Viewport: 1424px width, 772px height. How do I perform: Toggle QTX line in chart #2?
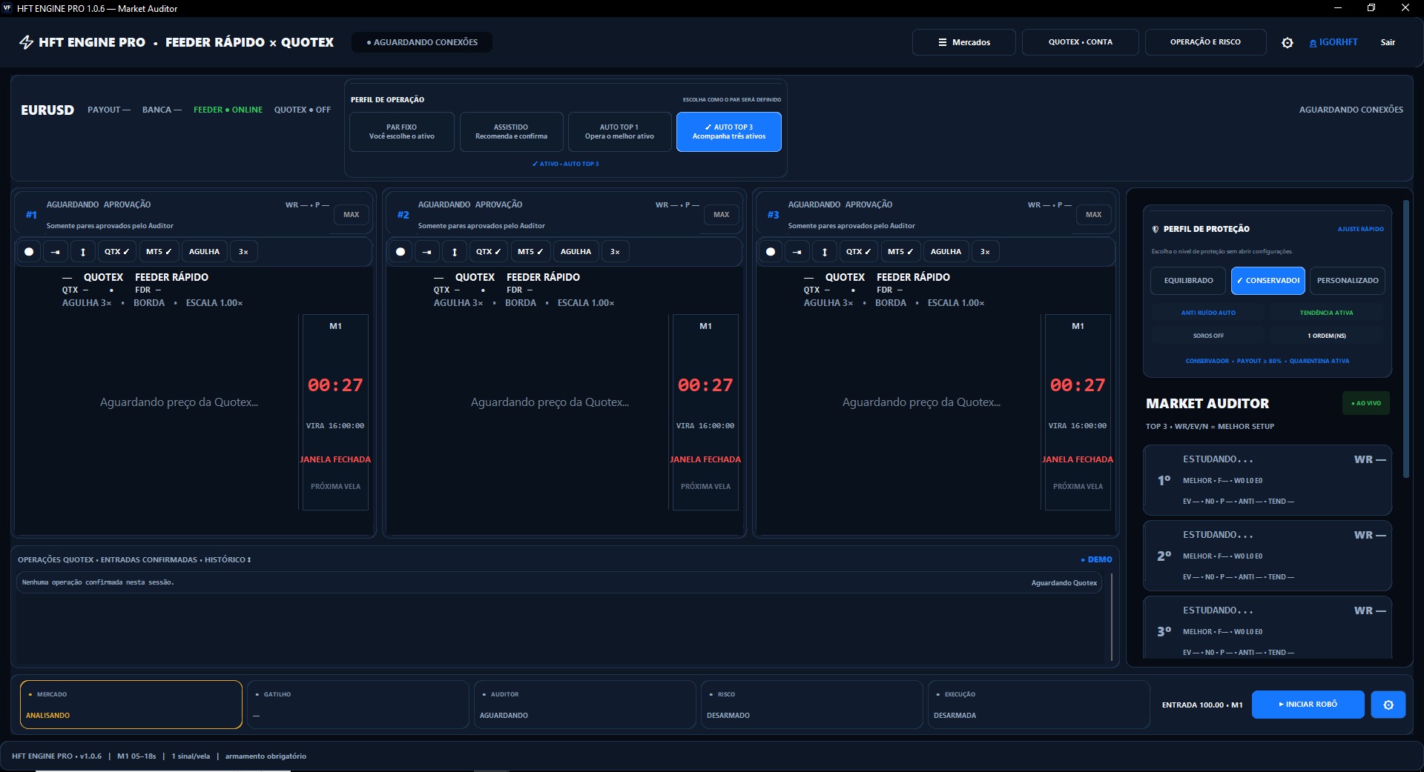489,252
